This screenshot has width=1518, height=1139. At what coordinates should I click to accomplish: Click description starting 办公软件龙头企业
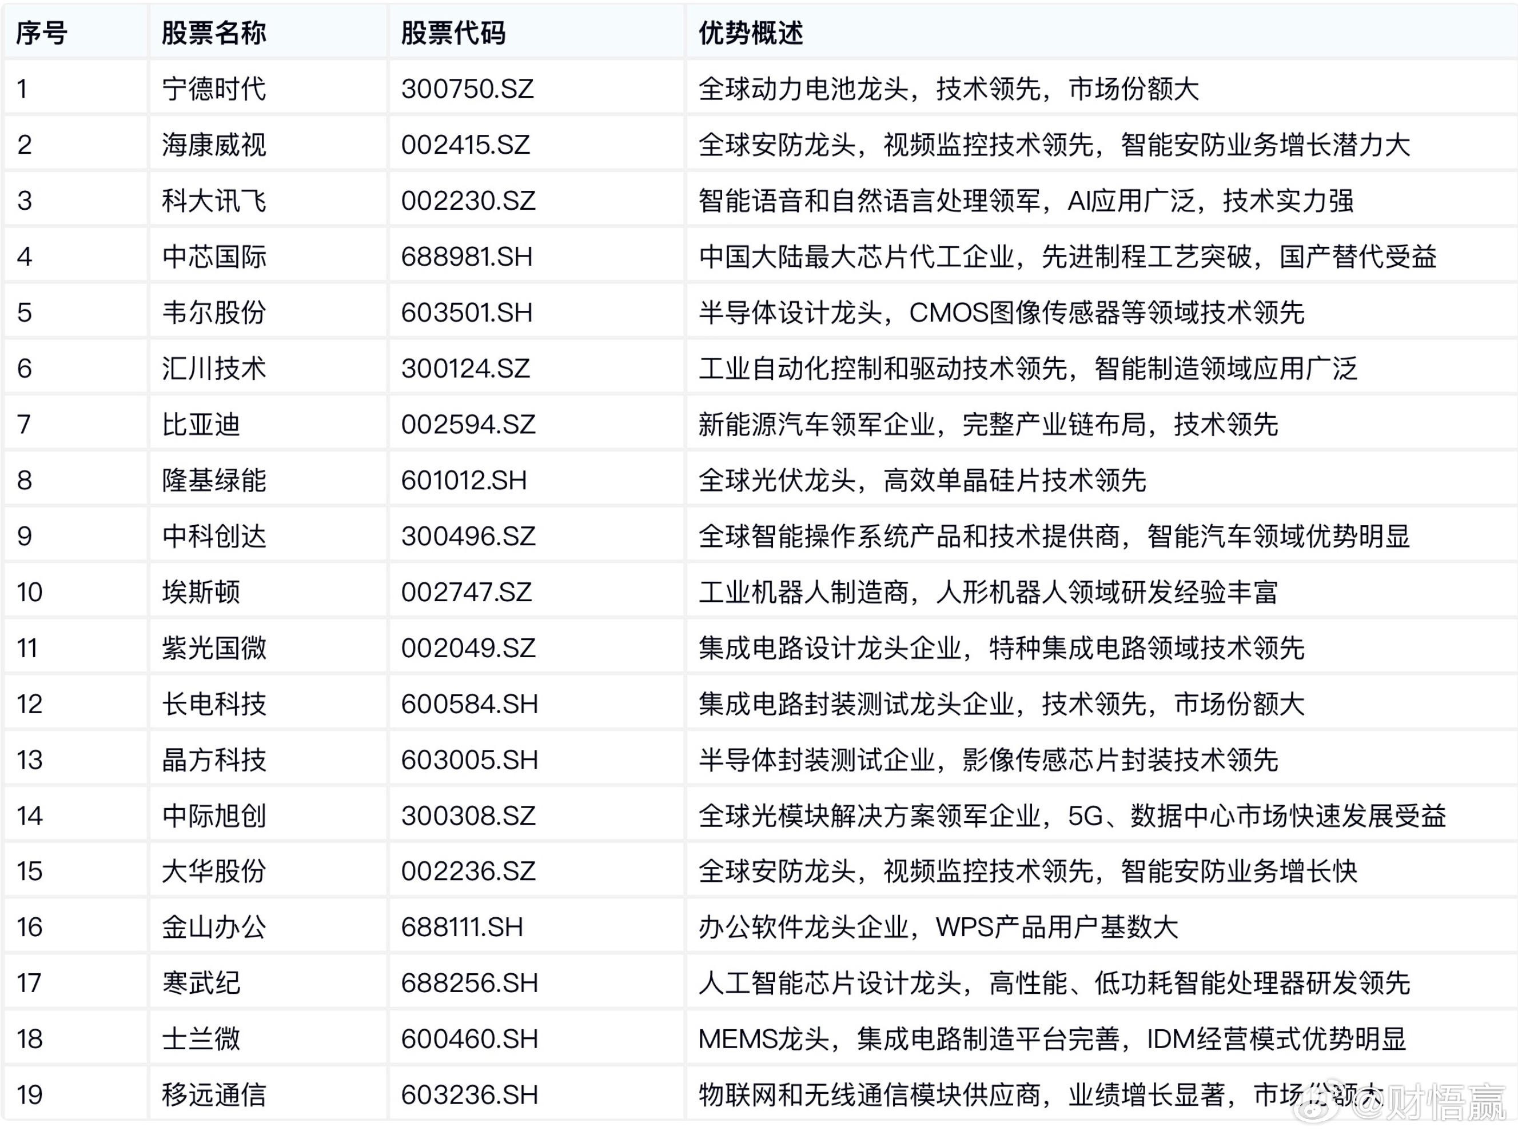click(939, 928)
